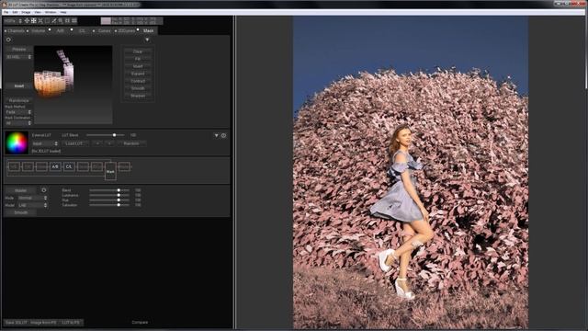Toggle the dot indicator beside Channels tab
The height and width of the screenshot is (331, 588).
click(6, 30)
